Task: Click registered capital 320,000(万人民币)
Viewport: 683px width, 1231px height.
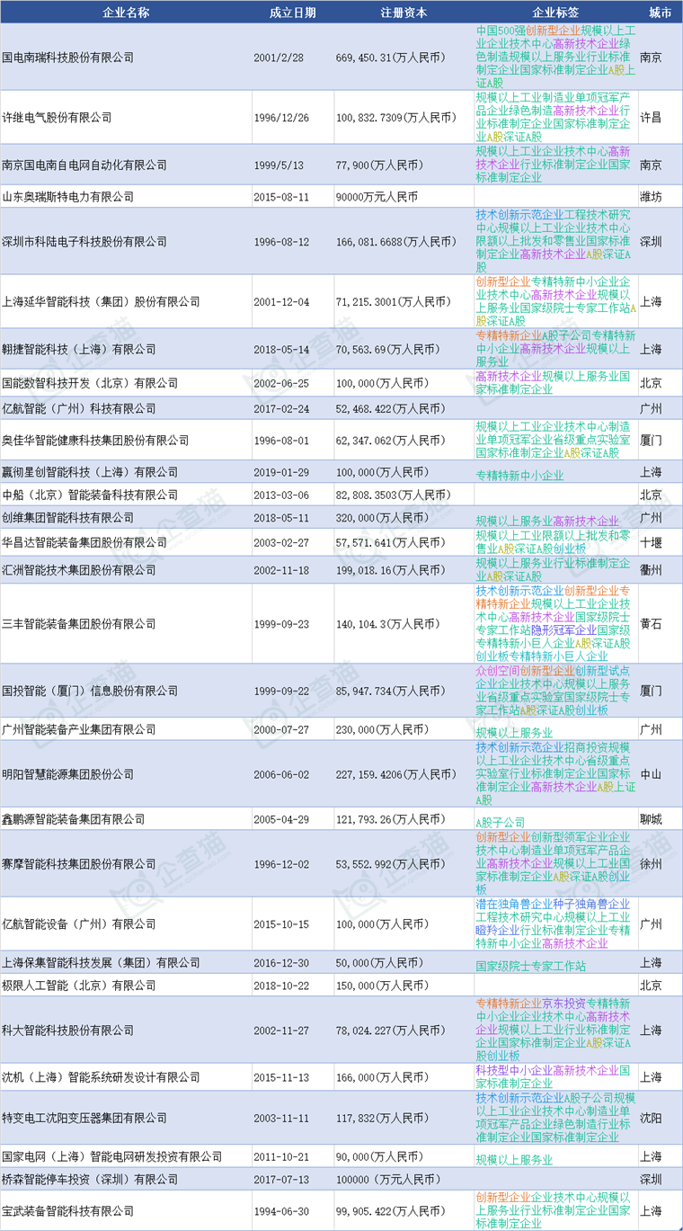Action: point(386,518)
